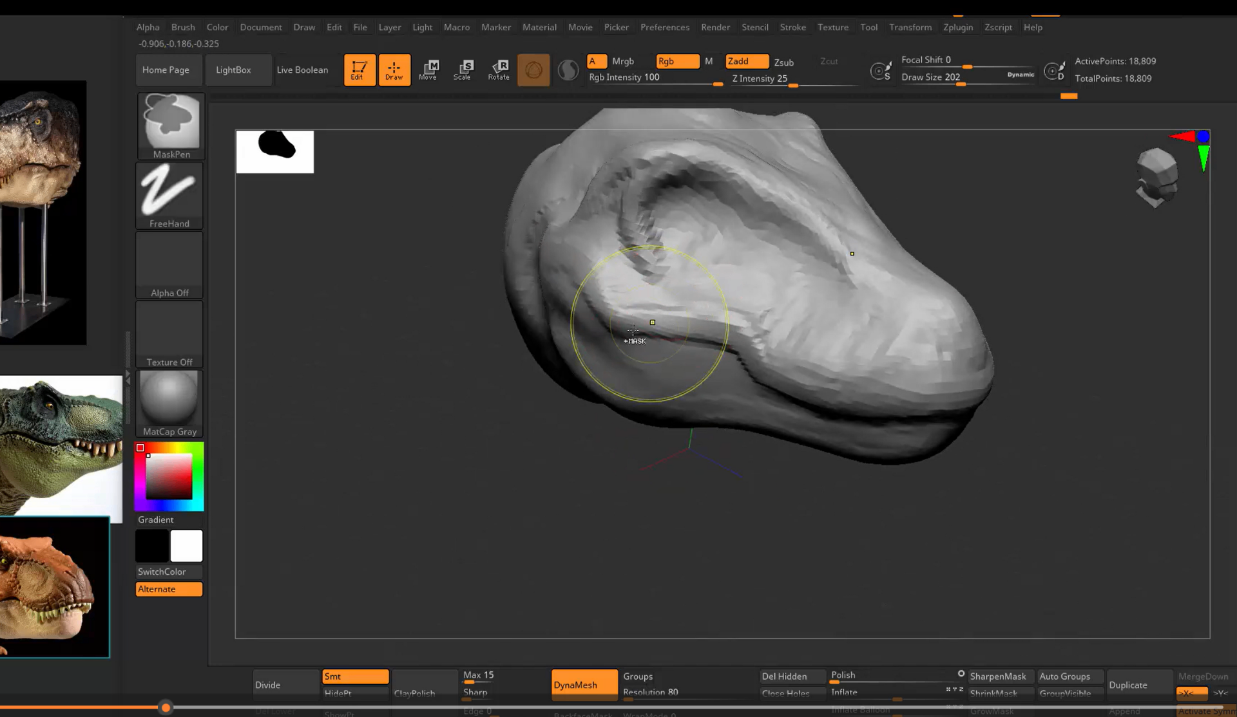Activate the Move mode icon
This screenshot has width=1237, height=717.
[428, 70]
